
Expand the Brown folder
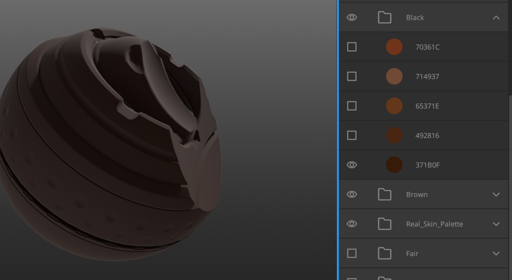tap(496, 194)
